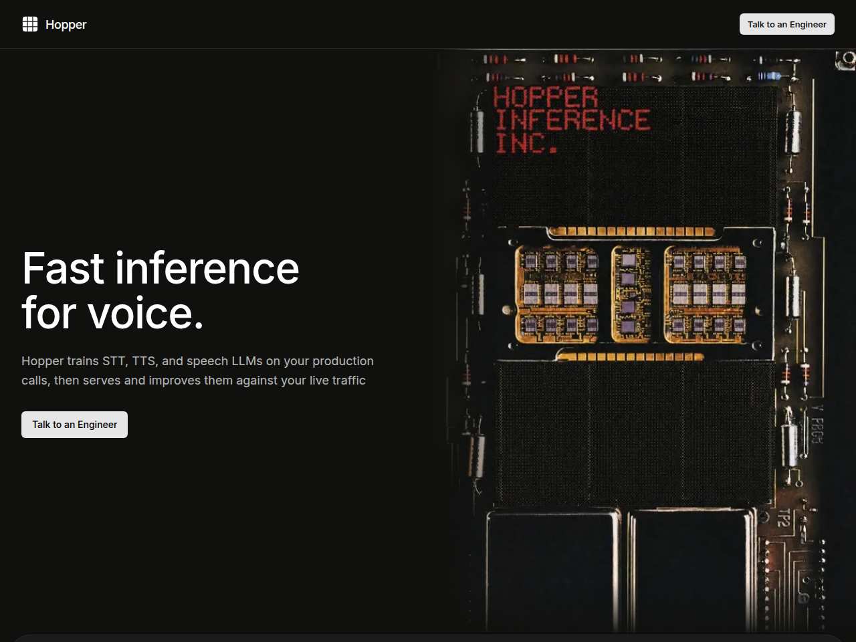Click the dark textured block below the chips
Screen dimensions: 856x642
click(x=634, y=433)
